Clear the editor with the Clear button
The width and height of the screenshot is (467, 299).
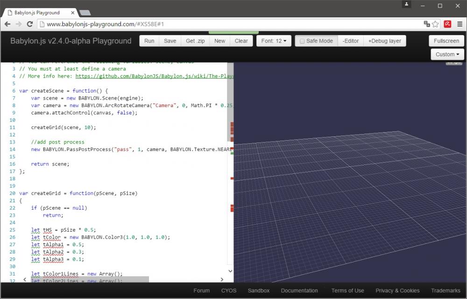pos(241,41)
